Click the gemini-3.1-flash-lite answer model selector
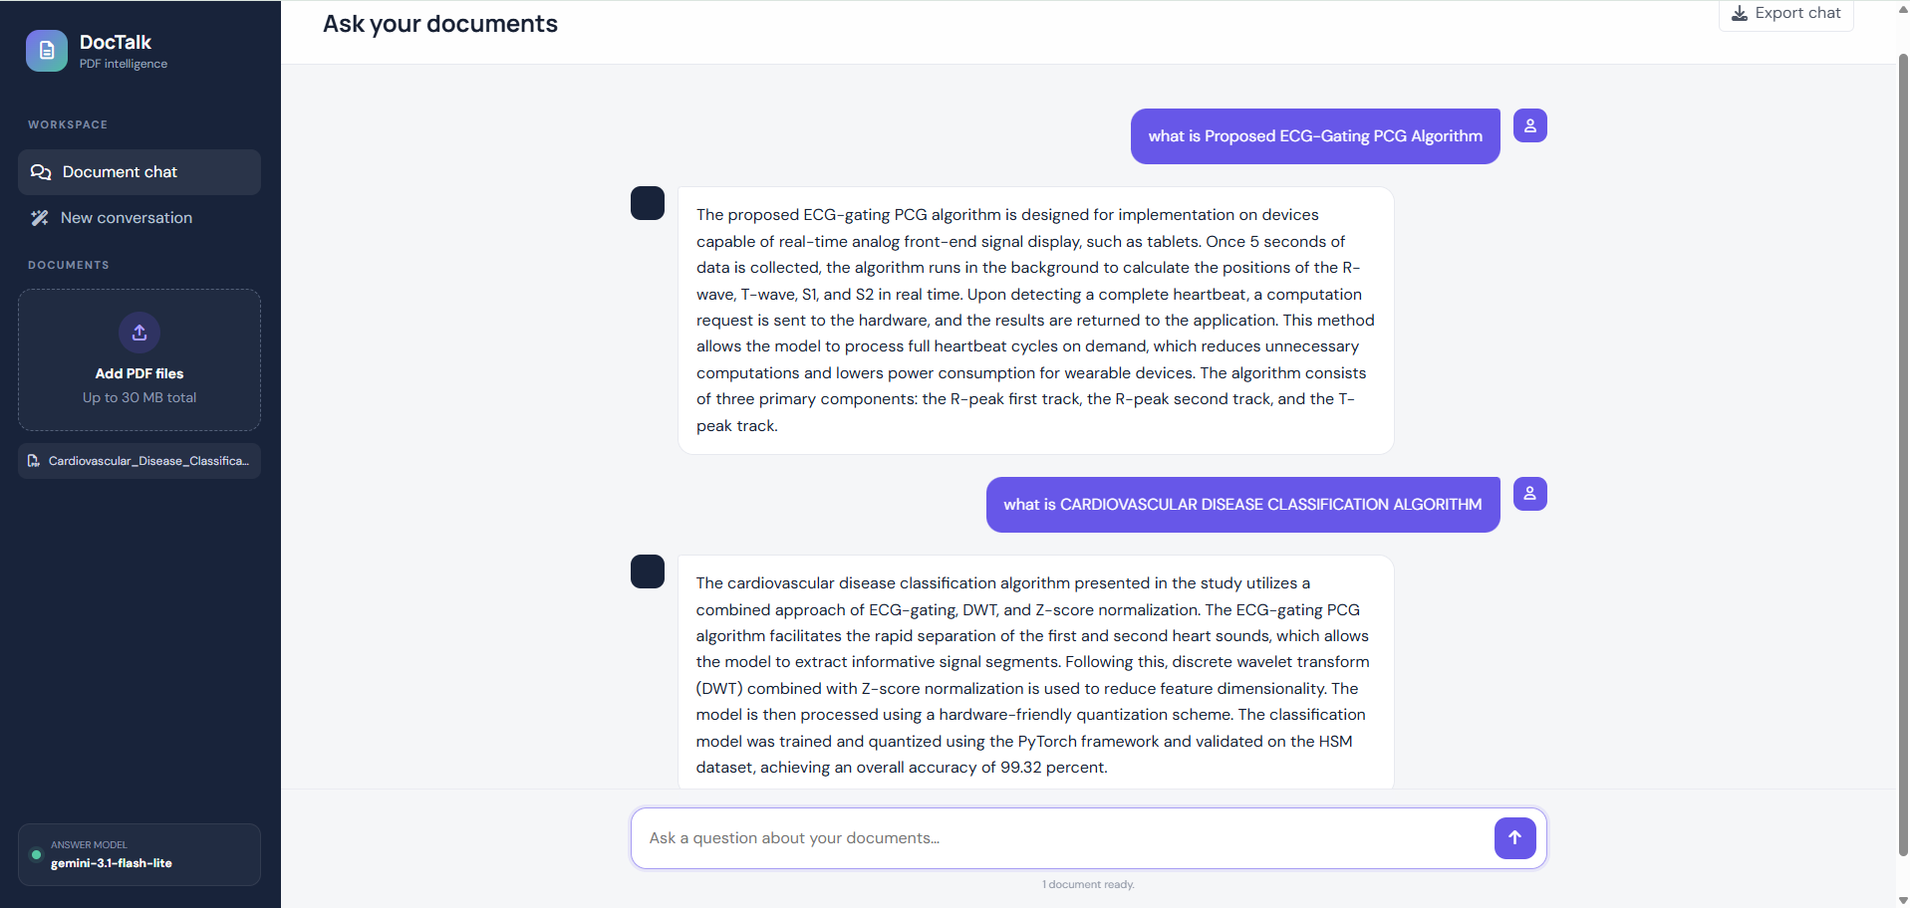The width and height of the screenshot is (1910, 908). click(x=139, y=854)
